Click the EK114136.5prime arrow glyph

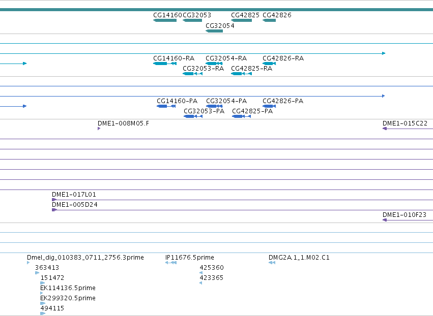click(x=41, y=293)
